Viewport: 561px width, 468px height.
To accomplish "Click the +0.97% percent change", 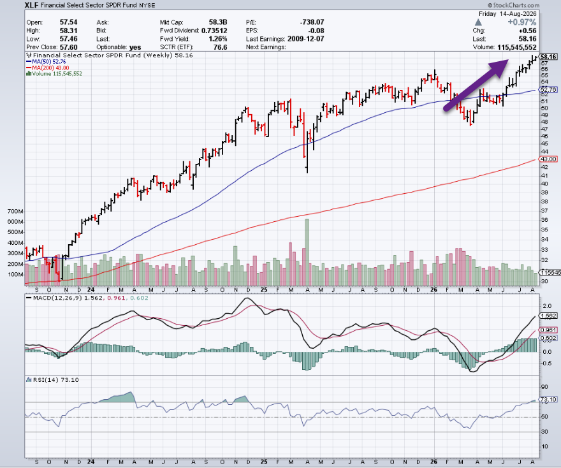I will 521,22.
